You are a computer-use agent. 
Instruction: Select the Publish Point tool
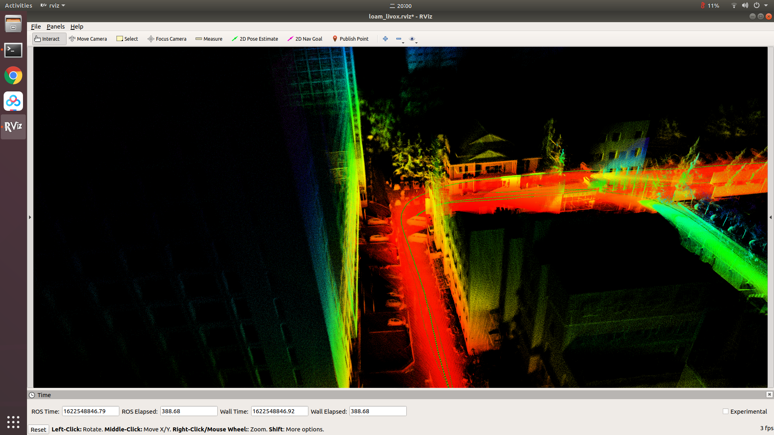click(350, 39)
